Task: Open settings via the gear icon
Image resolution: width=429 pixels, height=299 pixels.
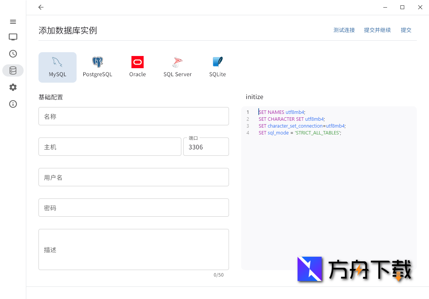Action: [13, 87]
